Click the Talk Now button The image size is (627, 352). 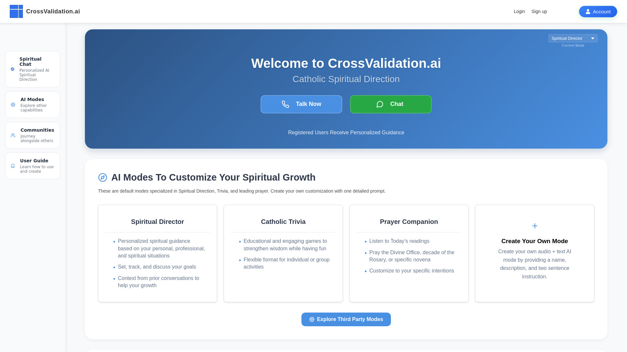coord(301,104)
